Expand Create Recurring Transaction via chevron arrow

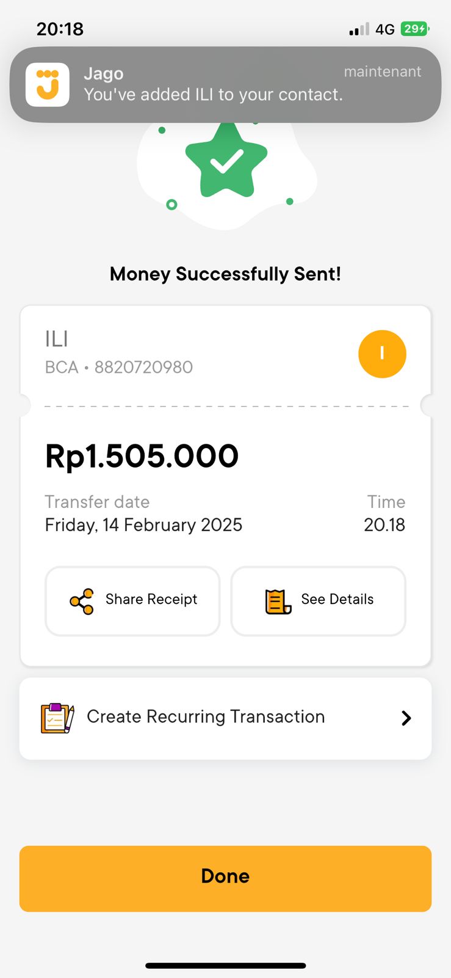point(406,718)
